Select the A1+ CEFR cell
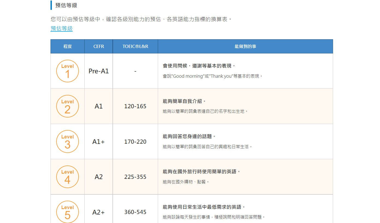 [x=99, y=141]
